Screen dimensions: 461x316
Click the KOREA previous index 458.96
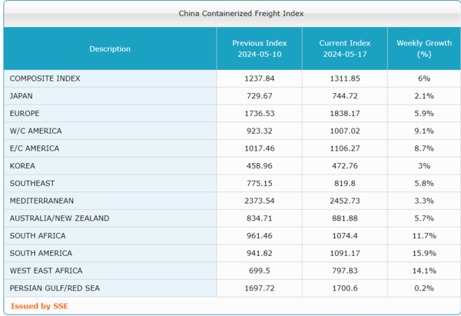[259, 166]
